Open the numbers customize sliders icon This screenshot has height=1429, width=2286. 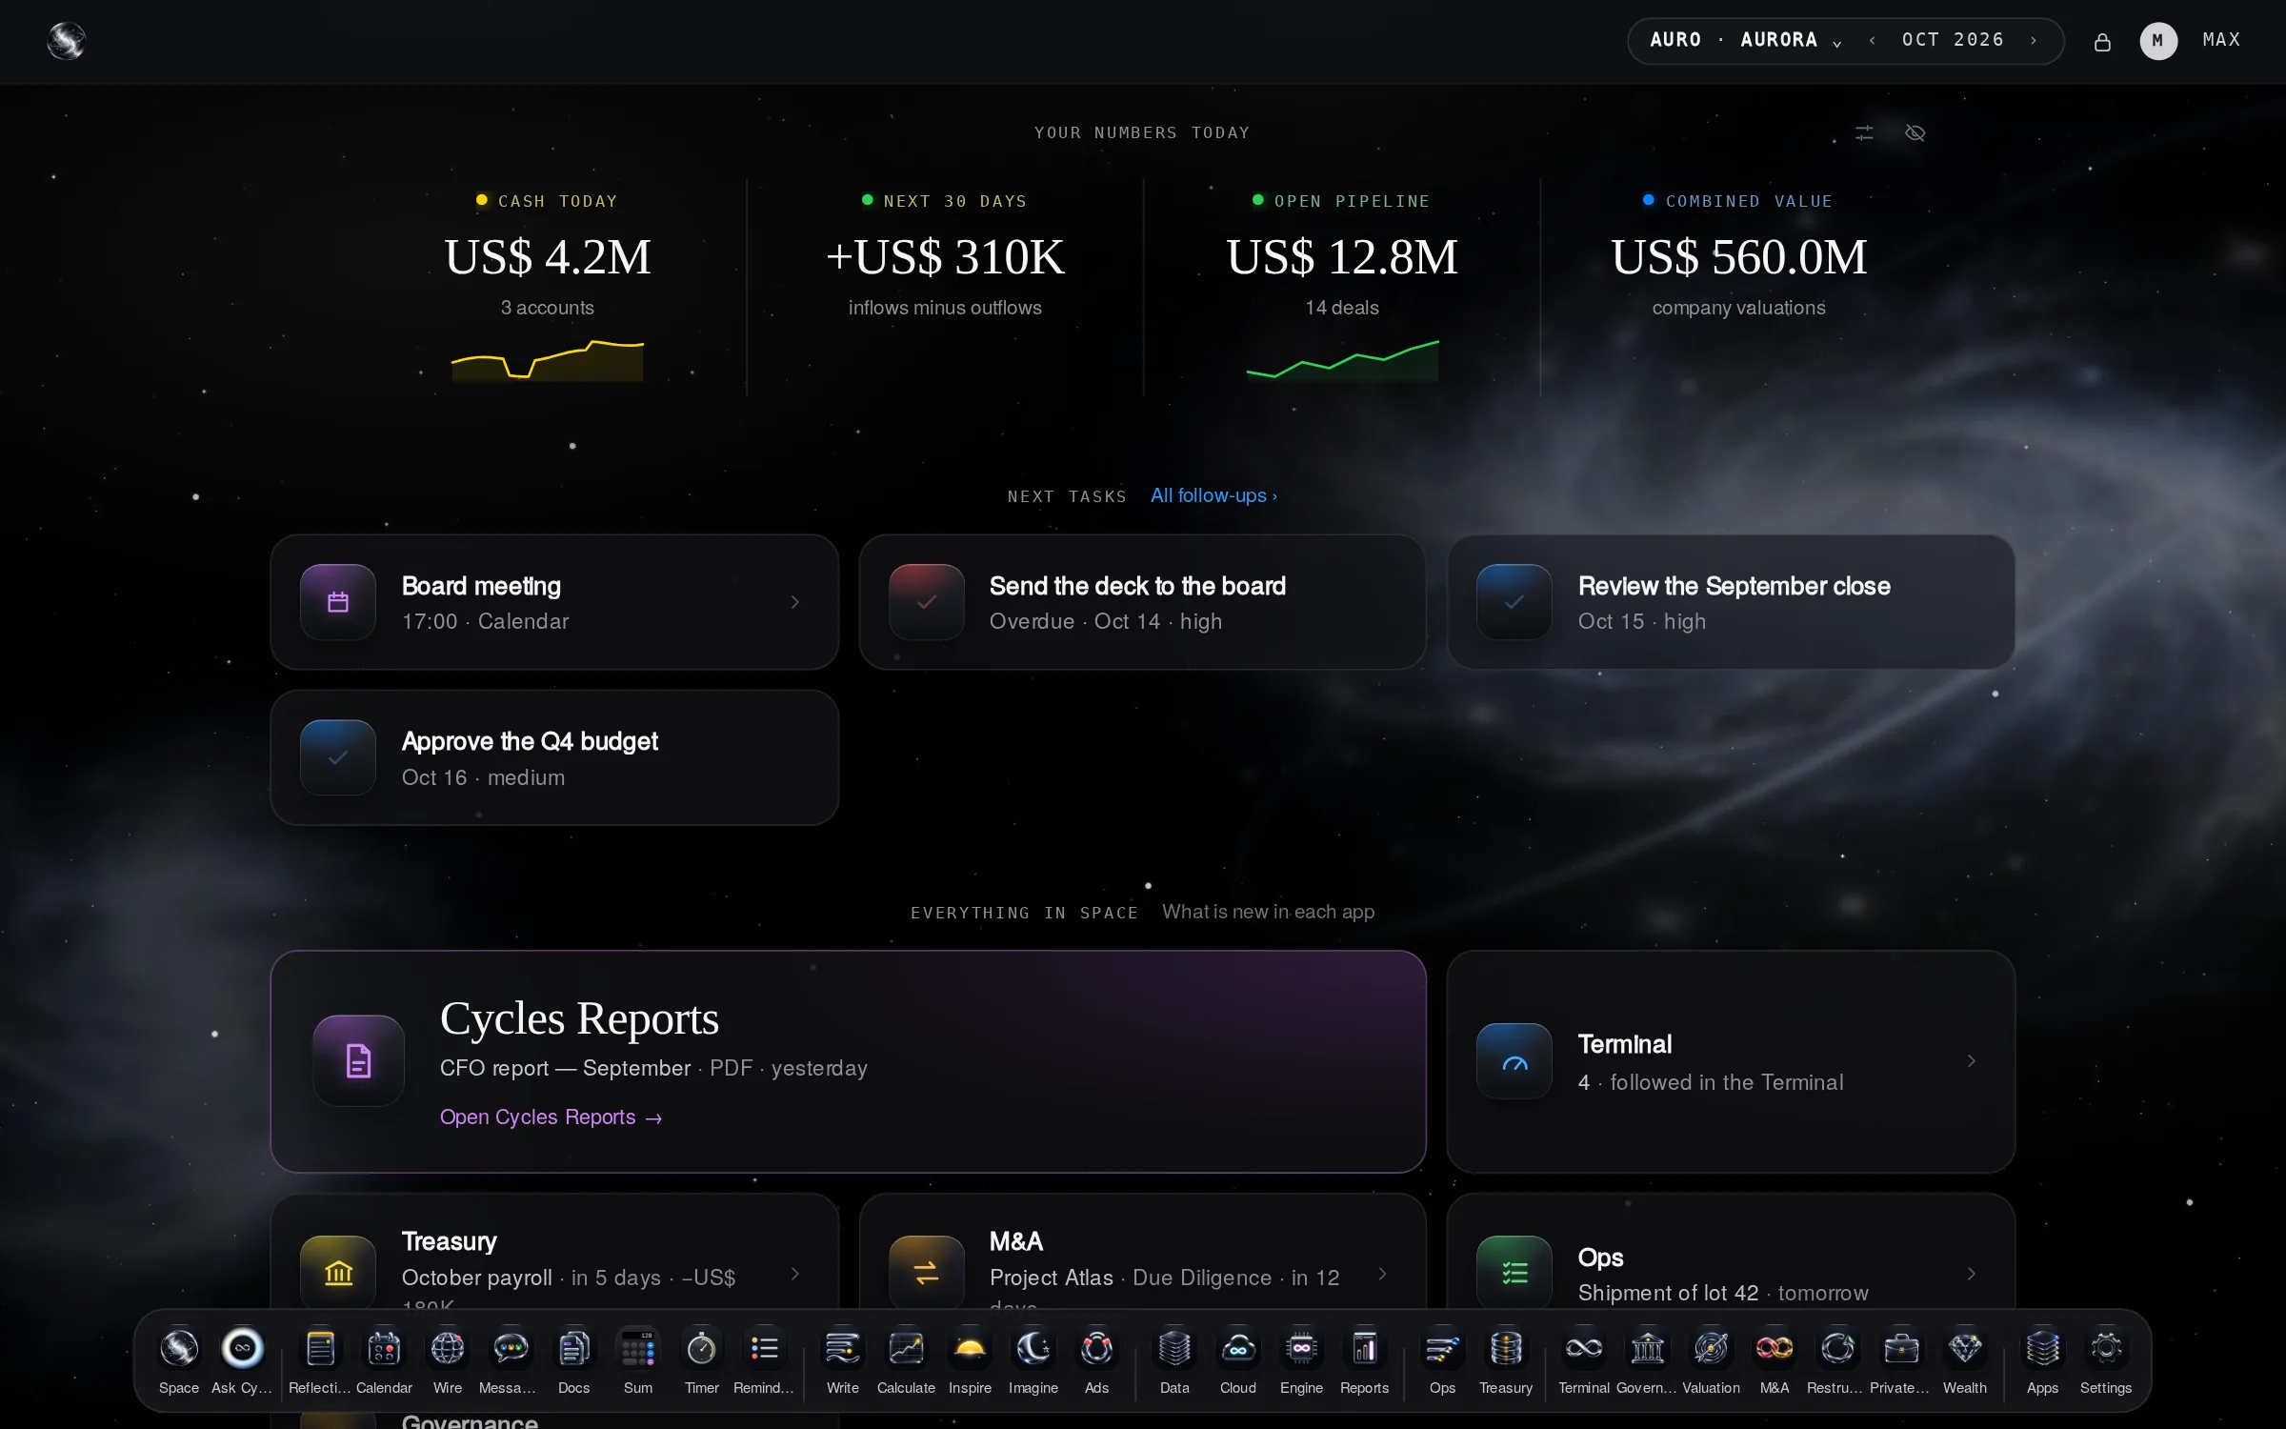click(x=1864, y=133)
